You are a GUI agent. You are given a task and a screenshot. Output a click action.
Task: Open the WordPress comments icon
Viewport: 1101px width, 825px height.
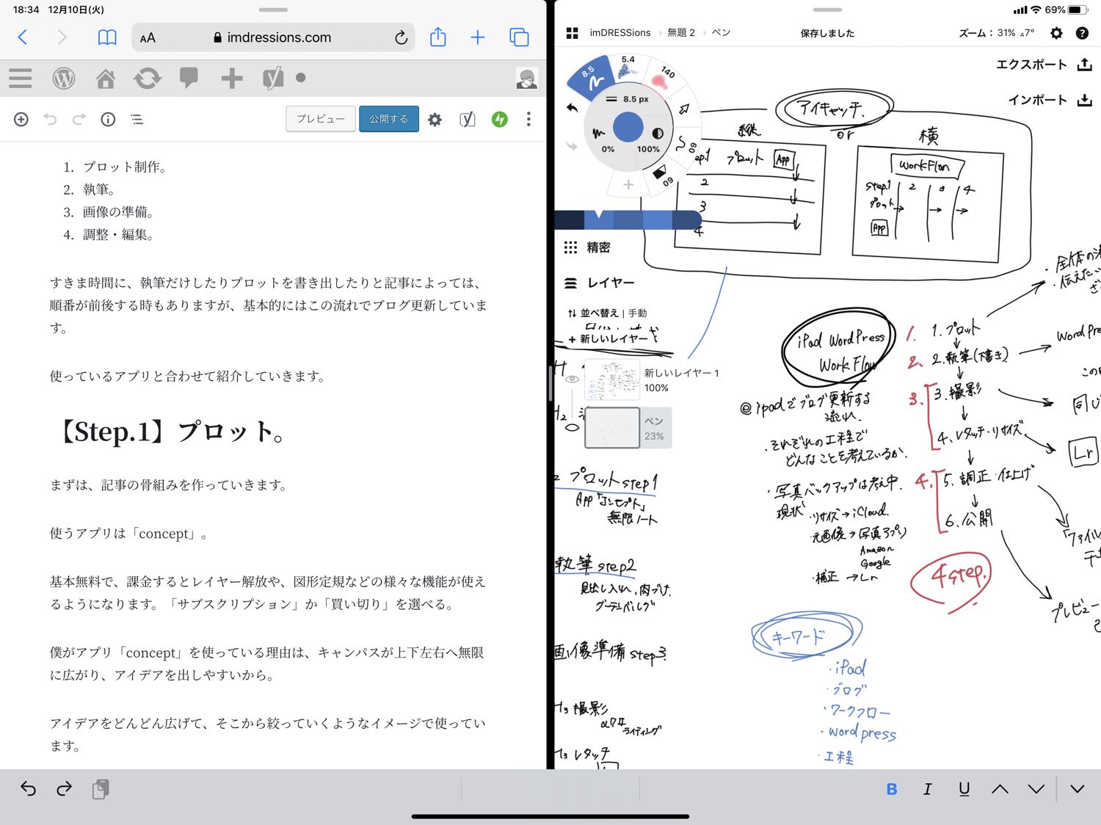pos(189,78)
